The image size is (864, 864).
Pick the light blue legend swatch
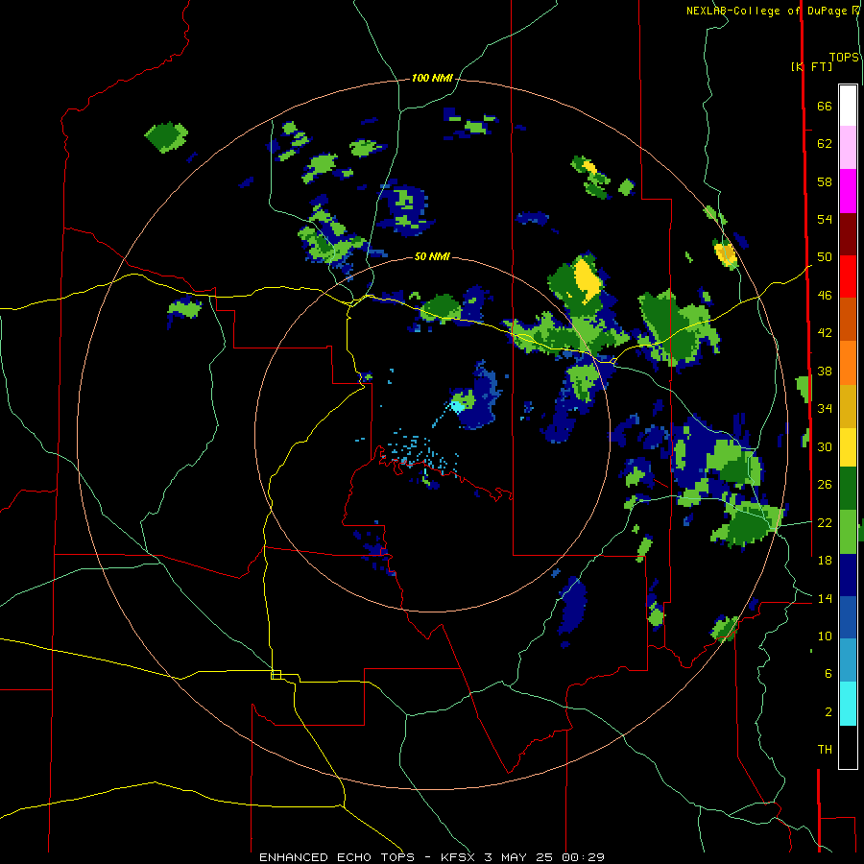coord(848,660)
